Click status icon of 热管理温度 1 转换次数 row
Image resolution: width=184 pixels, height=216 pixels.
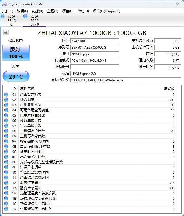(x=6, y=193)
